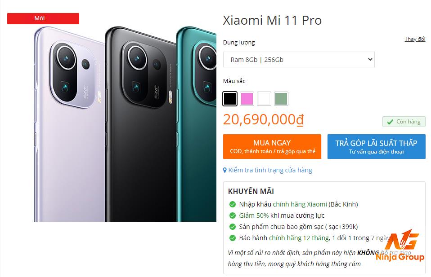The image size is (431, 277).
Task: Click the Thay đổi link
Action: point(415,39)
